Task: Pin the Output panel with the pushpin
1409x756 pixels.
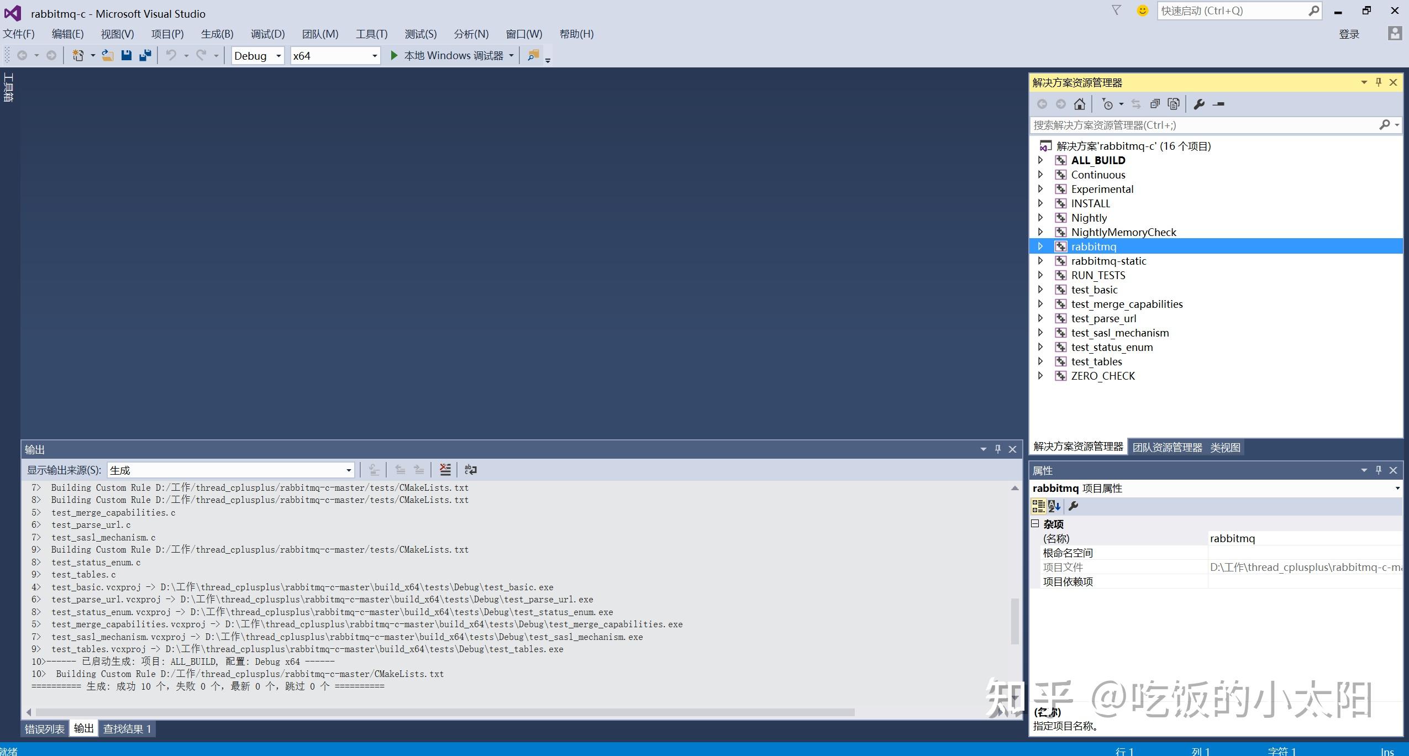Action: (998, 449)
